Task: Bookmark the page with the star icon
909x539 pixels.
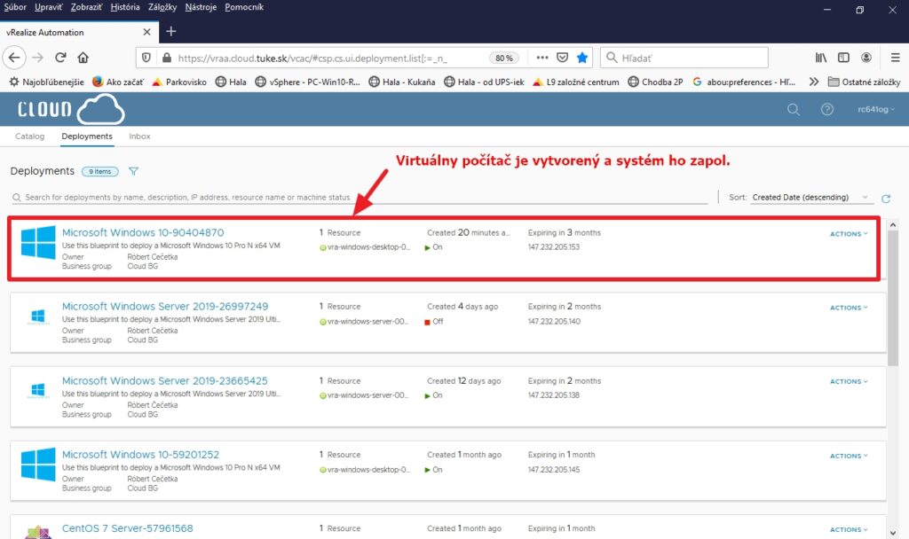Action: (x=581, y=57)
